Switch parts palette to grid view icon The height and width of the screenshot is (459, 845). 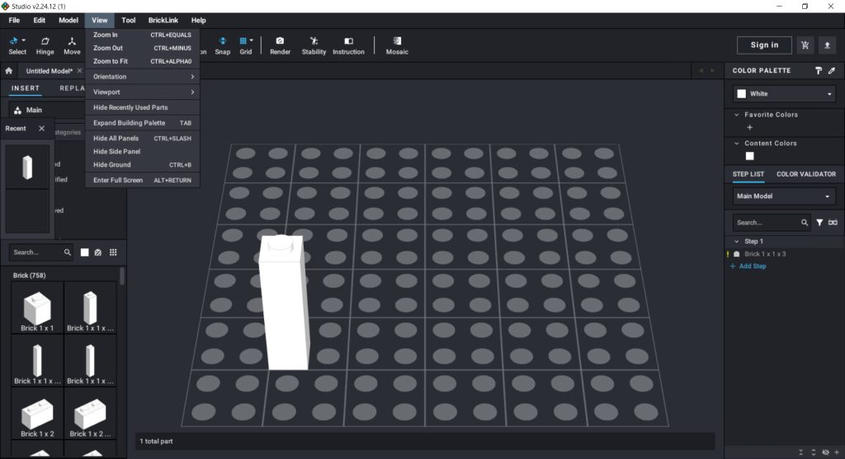pos(112,252)
